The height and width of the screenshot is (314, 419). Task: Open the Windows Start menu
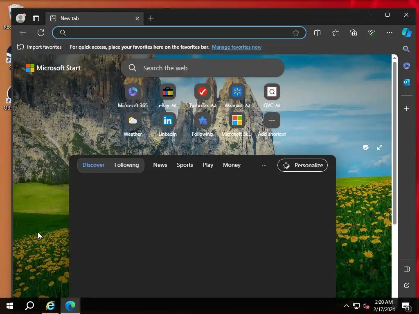pos(10,306)
